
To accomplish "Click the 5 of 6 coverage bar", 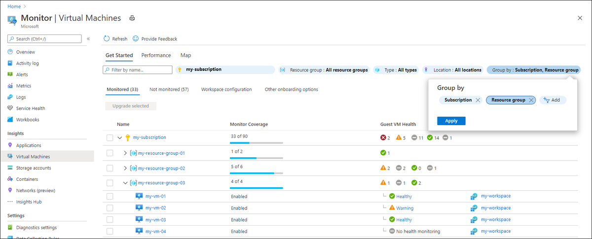I will click(257, 173).
